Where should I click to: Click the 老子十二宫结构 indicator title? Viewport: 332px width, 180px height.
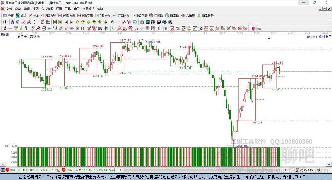(x=29, y=37)
